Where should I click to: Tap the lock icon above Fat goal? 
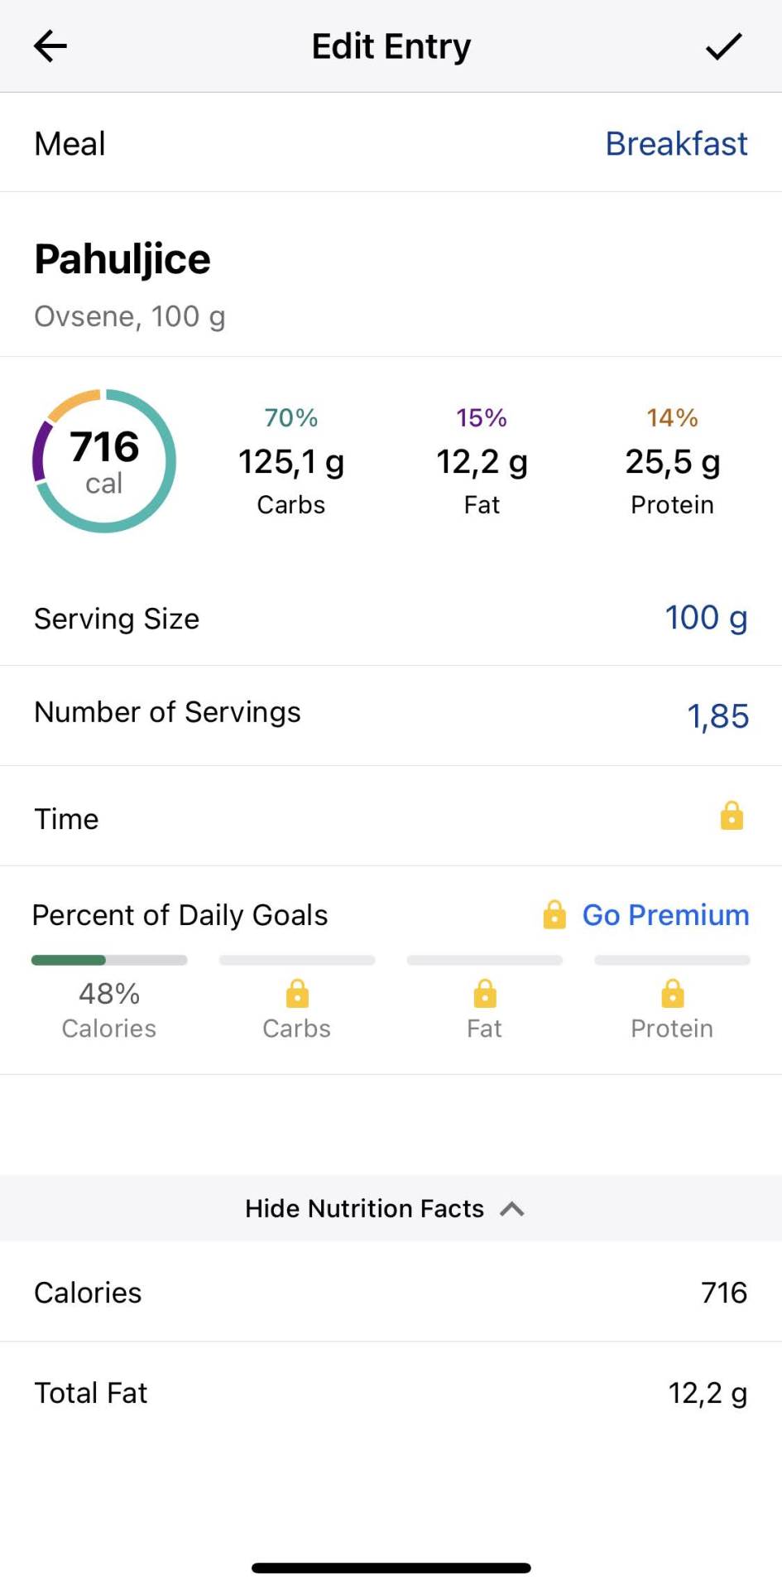[485, 993]
